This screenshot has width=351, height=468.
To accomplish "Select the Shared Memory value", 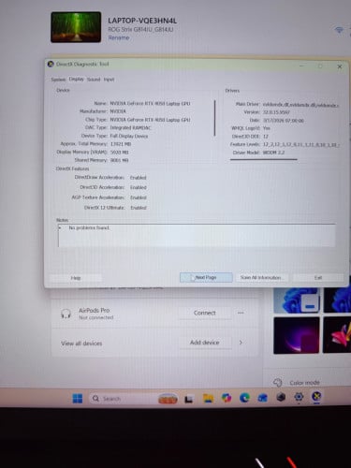I will click(119, 160).
